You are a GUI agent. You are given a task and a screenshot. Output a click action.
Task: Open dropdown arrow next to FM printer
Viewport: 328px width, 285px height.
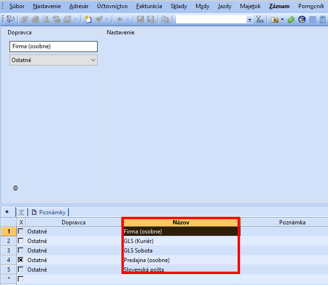click(76, 20)
